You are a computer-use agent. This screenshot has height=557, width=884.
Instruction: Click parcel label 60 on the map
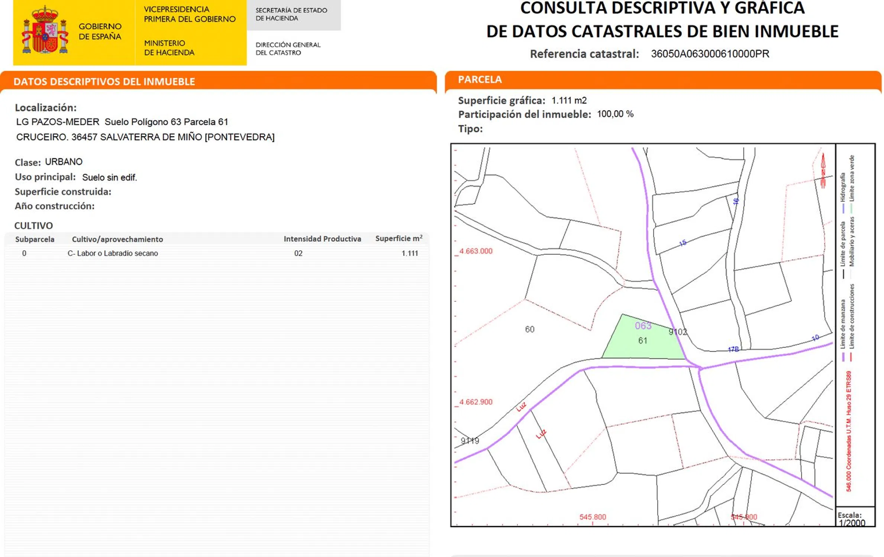[529, 329]
